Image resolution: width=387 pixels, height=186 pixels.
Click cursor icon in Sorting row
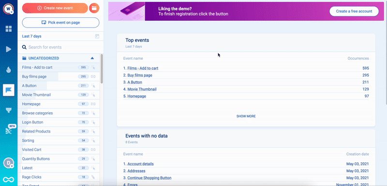point(93,141)
